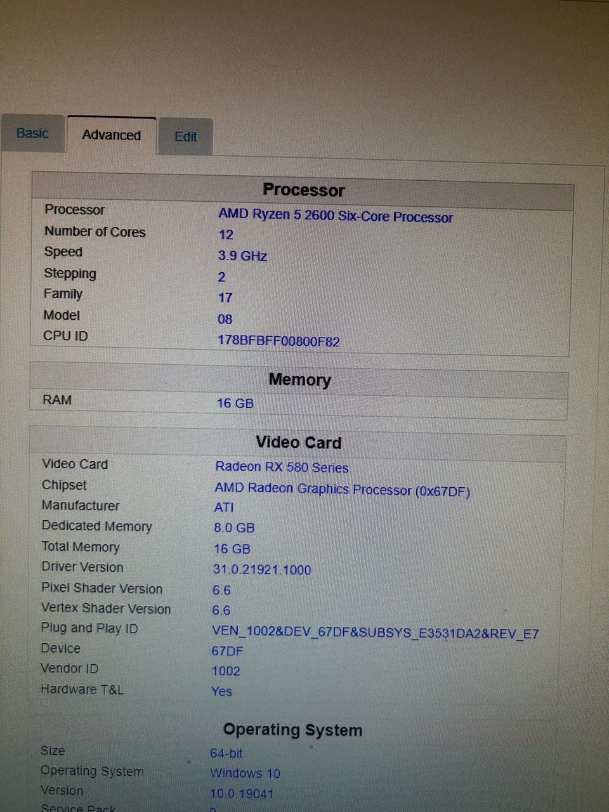The image size is (609, 812).
Task: Click the Number of Cores value '12'
Action: point(226,235)
